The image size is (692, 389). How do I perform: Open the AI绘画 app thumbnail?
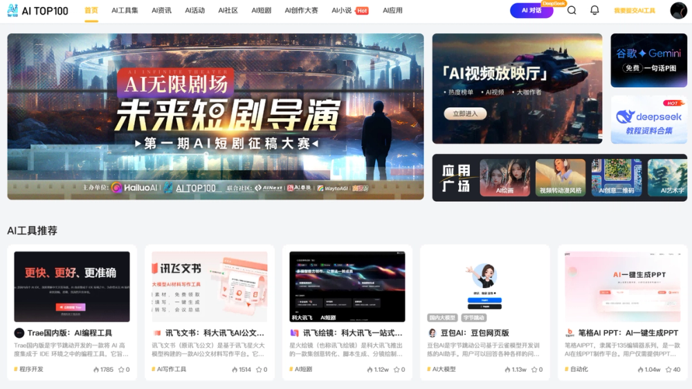point(505,178)
